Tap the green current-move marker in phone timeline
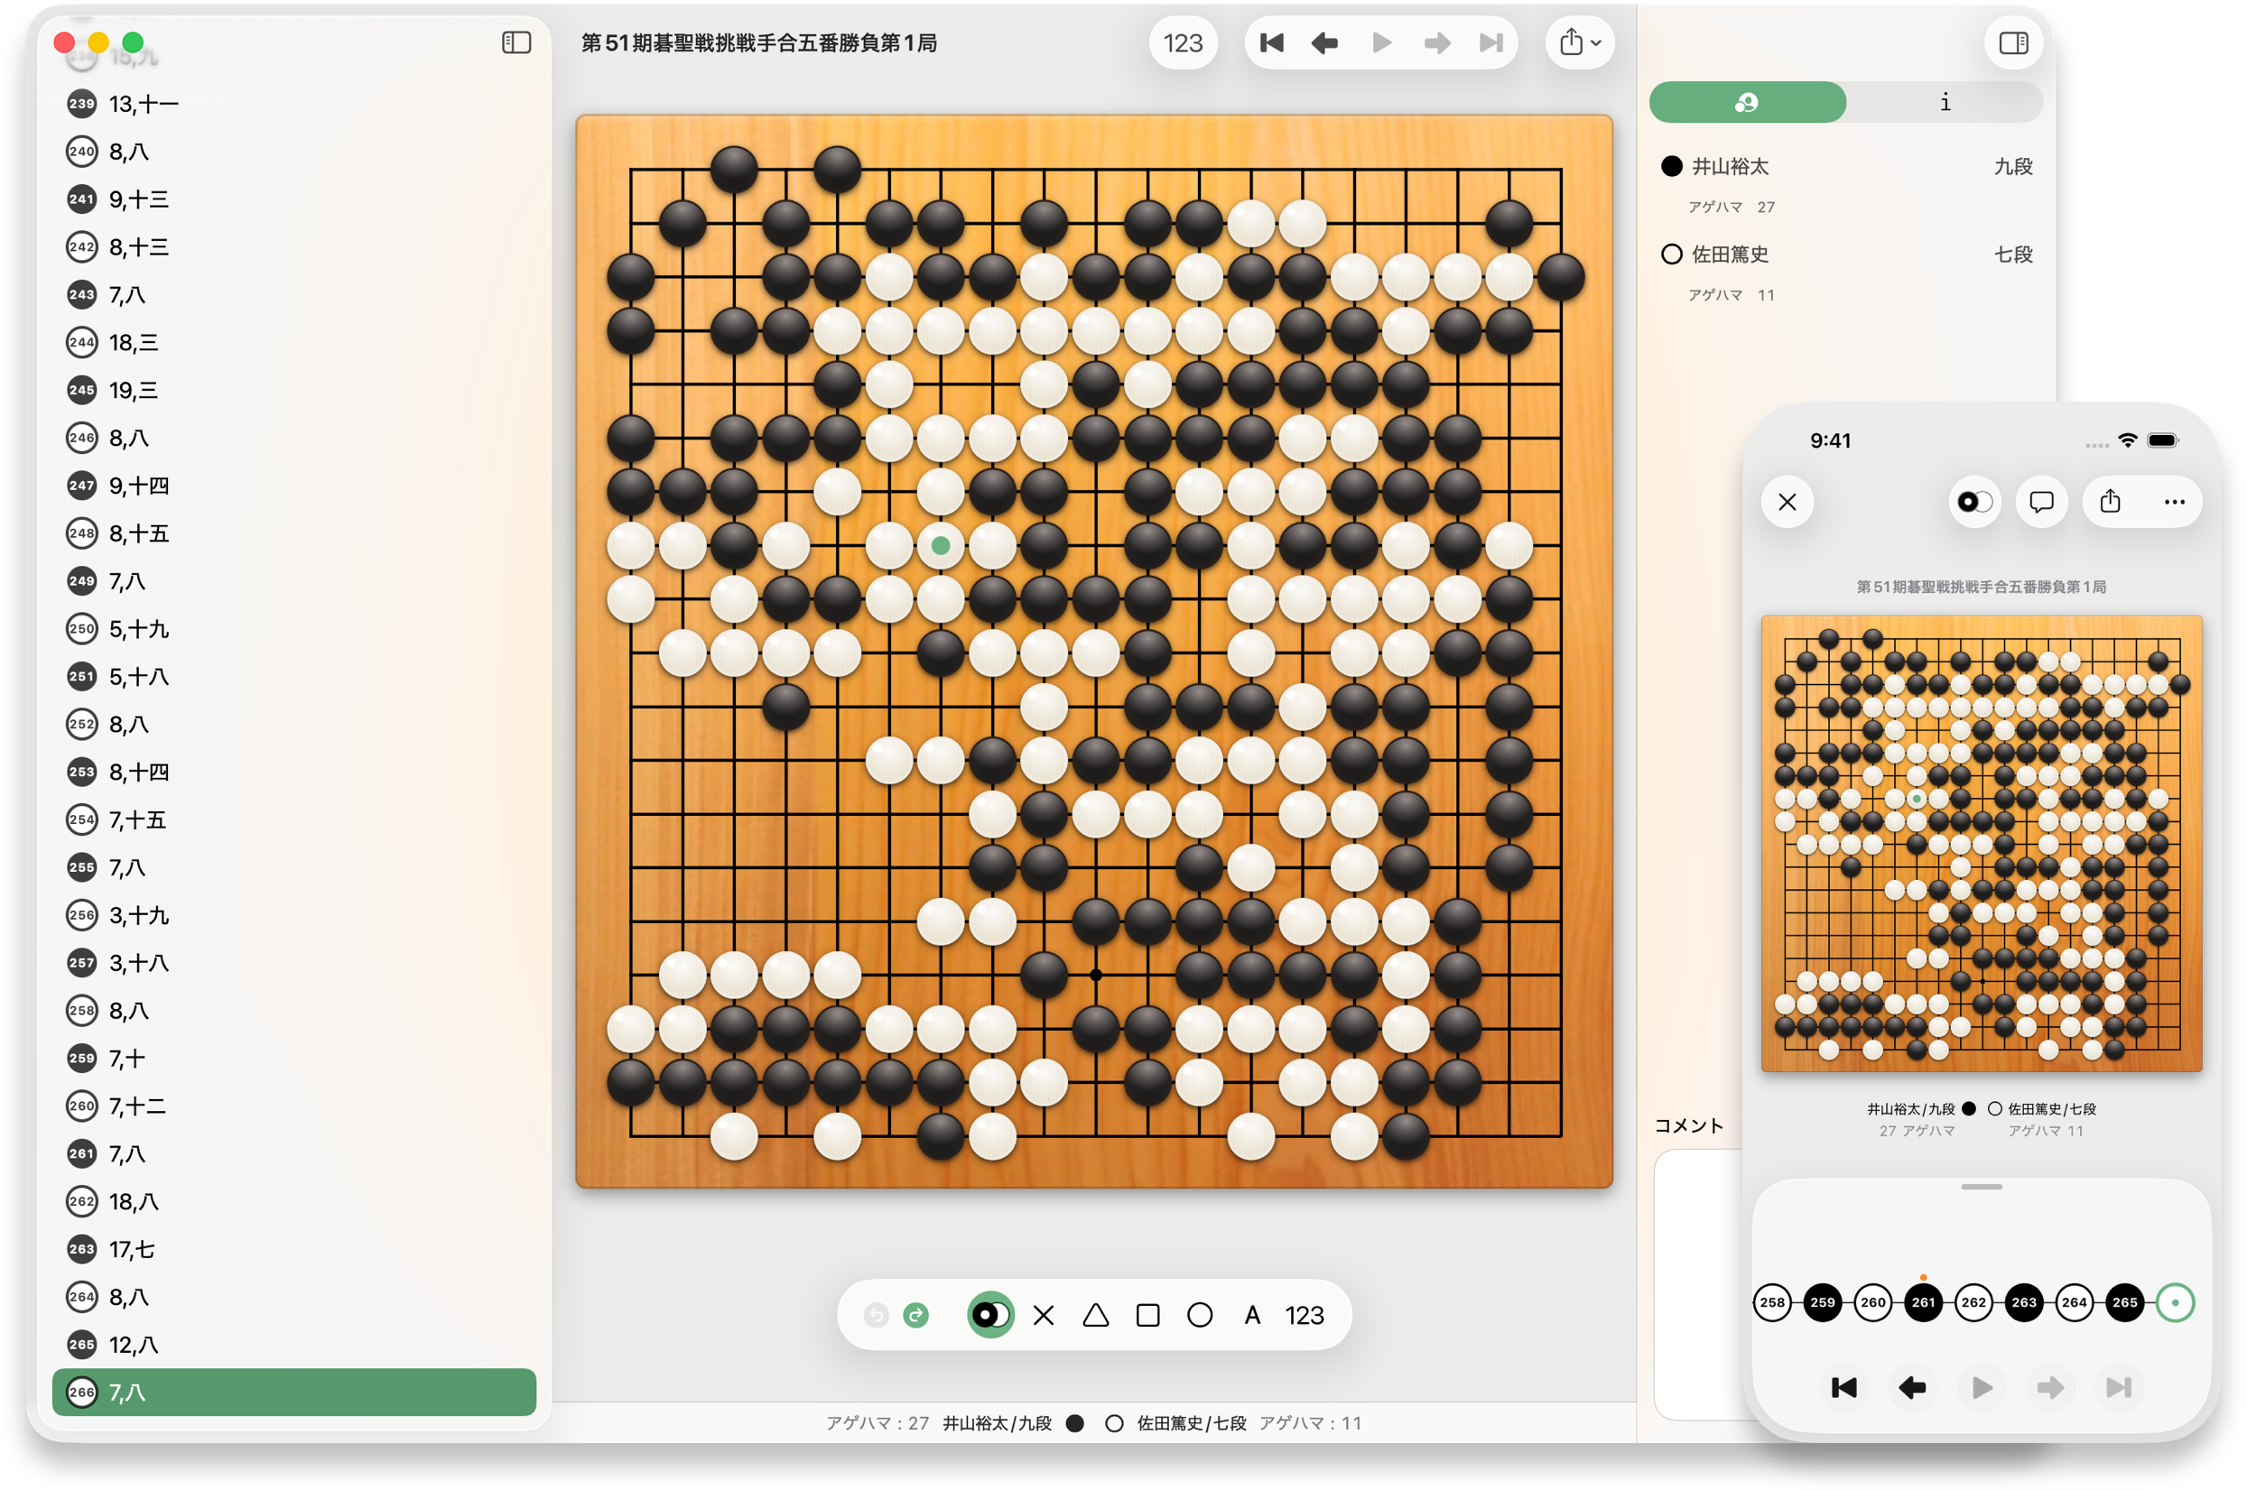 click(2176, 1303)
